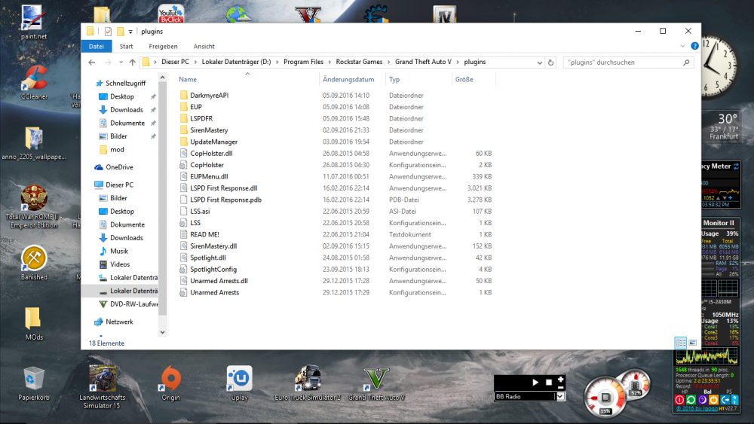
Task: Expand breadcrumb arrow after Dieser PC
Action: point(195,62)
